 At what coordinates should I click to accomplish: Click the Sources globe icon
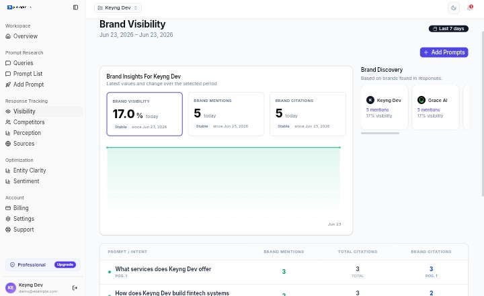[8, 144]
